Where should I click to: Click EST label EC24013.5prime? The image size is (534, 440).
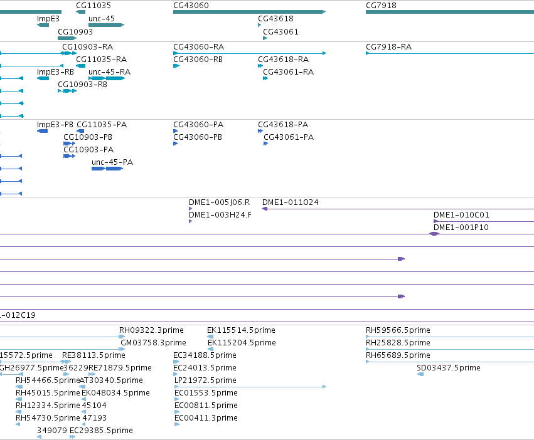205,368
